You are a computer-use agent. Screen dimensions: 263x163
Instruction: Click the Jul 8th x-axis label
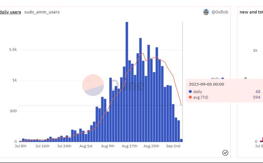[x=21, y=146]
